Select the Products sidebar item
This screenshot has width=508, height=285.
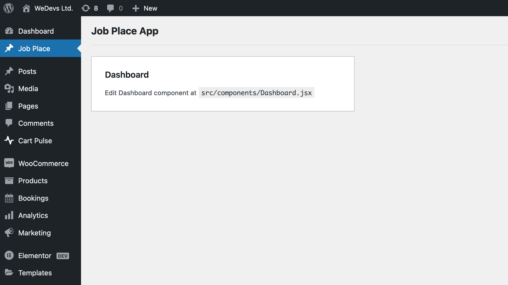(33, 181)
